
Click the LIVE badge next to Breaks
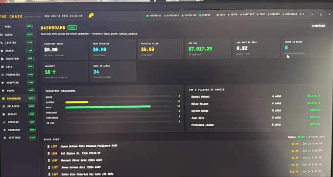click(32, 114)
